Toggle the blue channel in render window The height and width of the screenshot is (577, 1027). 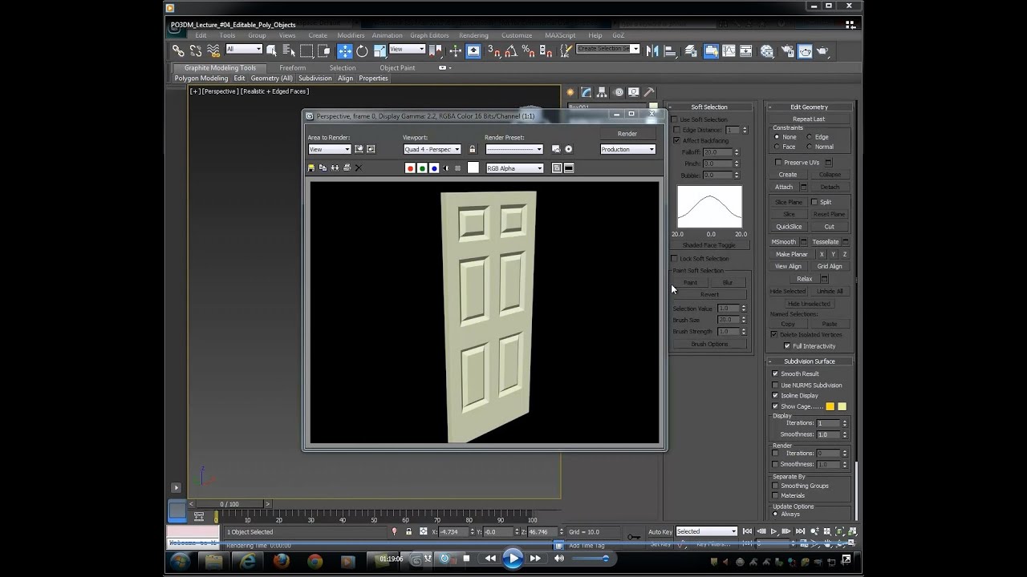(434, 168)
